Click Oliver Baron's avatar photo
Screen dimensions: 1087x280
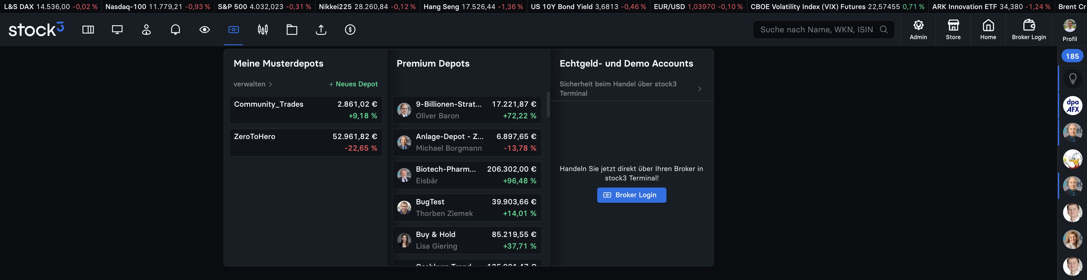404,110
